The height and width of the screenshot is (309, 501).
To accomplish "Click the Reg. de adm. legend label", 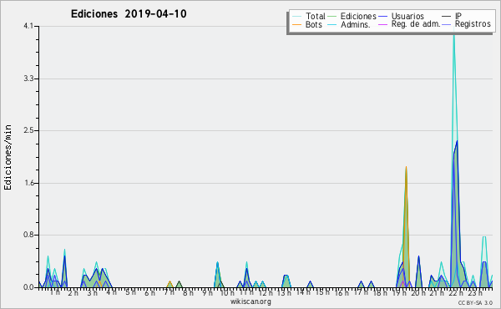I will pyautogui.click(x=416, y=24).
